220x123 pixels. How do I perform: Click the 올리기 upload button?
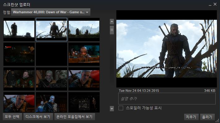point(207,117)
